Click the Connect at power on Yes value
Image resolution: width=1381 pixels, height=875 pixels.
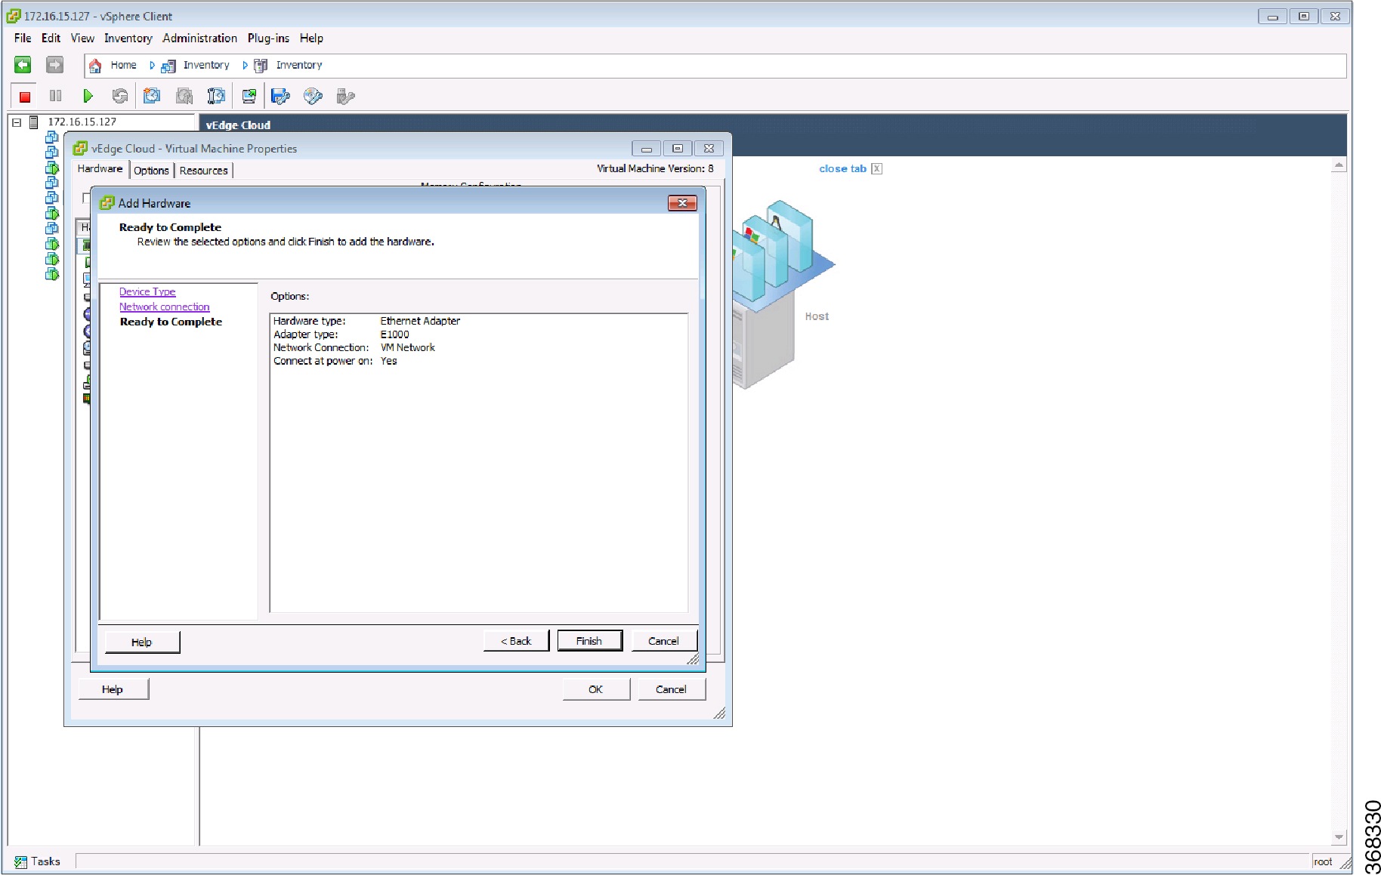click(x=388, y=361)
